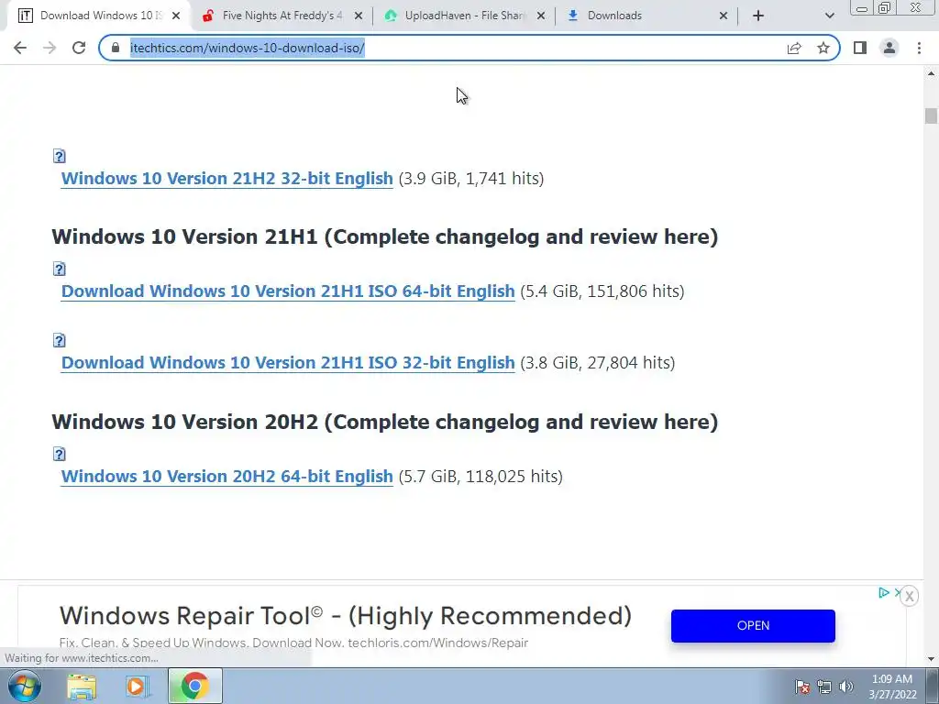This screenshot has width=939, height=704.
Task: Open Windows 10 Version 20H2 64-bit English link
Action: [227, 477]
